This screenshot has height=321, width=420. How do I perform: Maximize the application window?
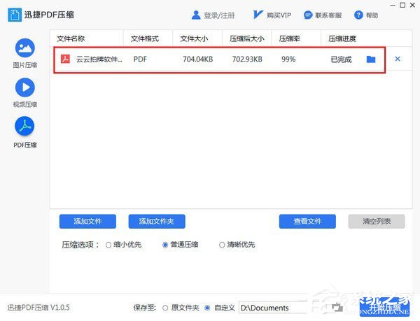tap(402, 5)
